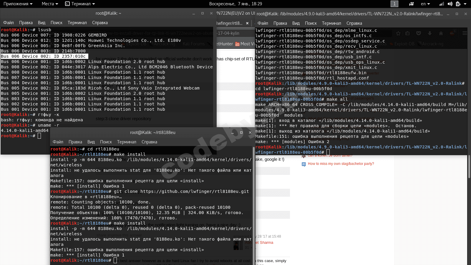The image size is (471, 265).
Task: Click the Most Visited bookmark folder icon
Action: (237, 44)
